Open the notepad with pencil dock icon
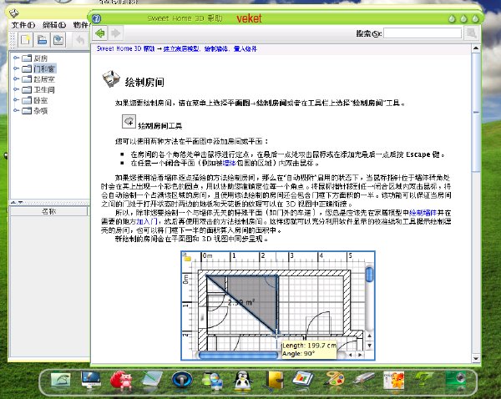The image size is (501, 399). point(152,380)
